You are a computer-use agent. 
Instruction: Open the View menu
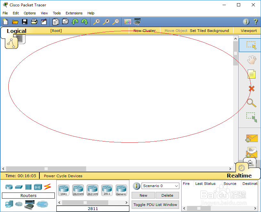44,13
